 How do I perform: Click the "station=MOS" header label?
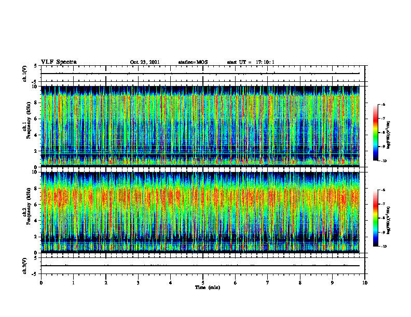[x=193, y=62]
